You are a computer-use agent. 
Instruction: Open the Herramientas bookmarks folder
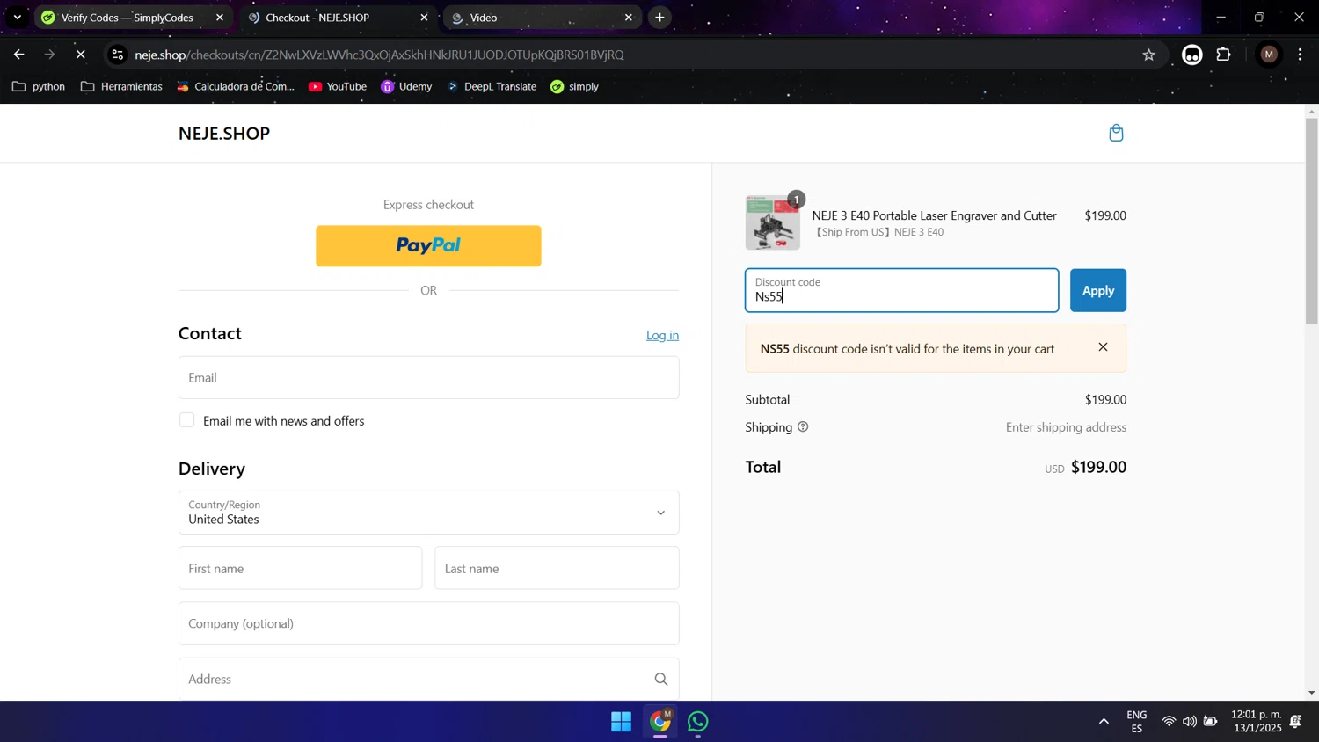[121, 86]
